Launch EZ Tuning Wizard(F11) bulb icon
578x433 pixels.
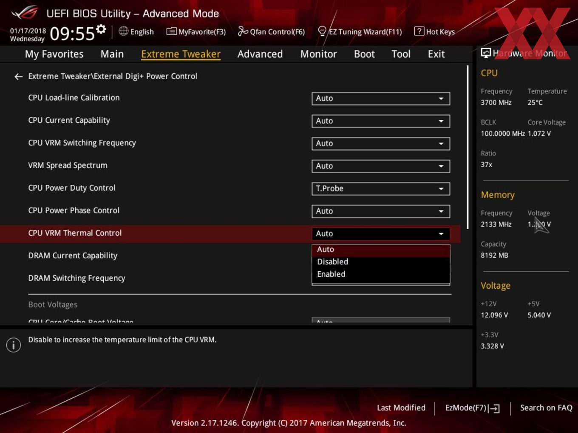[322, 31]
